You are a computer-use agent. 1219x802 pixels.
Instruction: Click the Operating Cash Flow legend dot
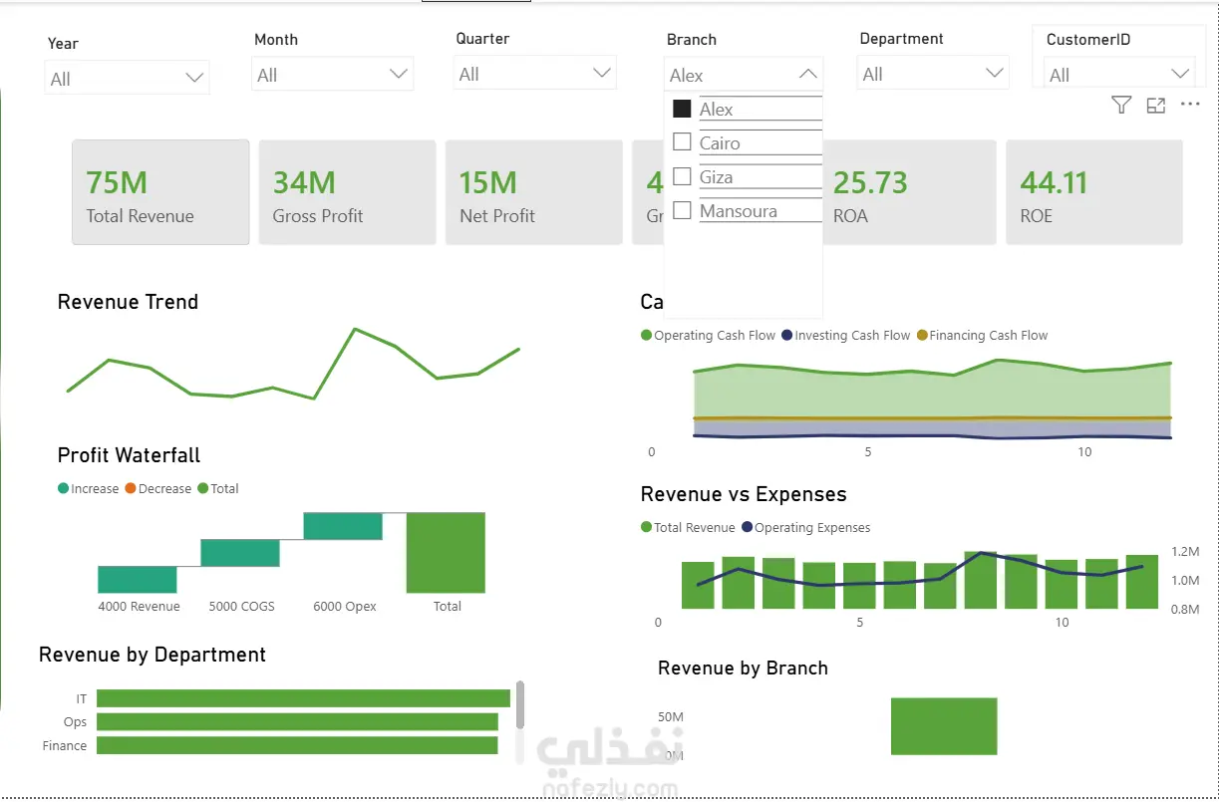(646, 336)
